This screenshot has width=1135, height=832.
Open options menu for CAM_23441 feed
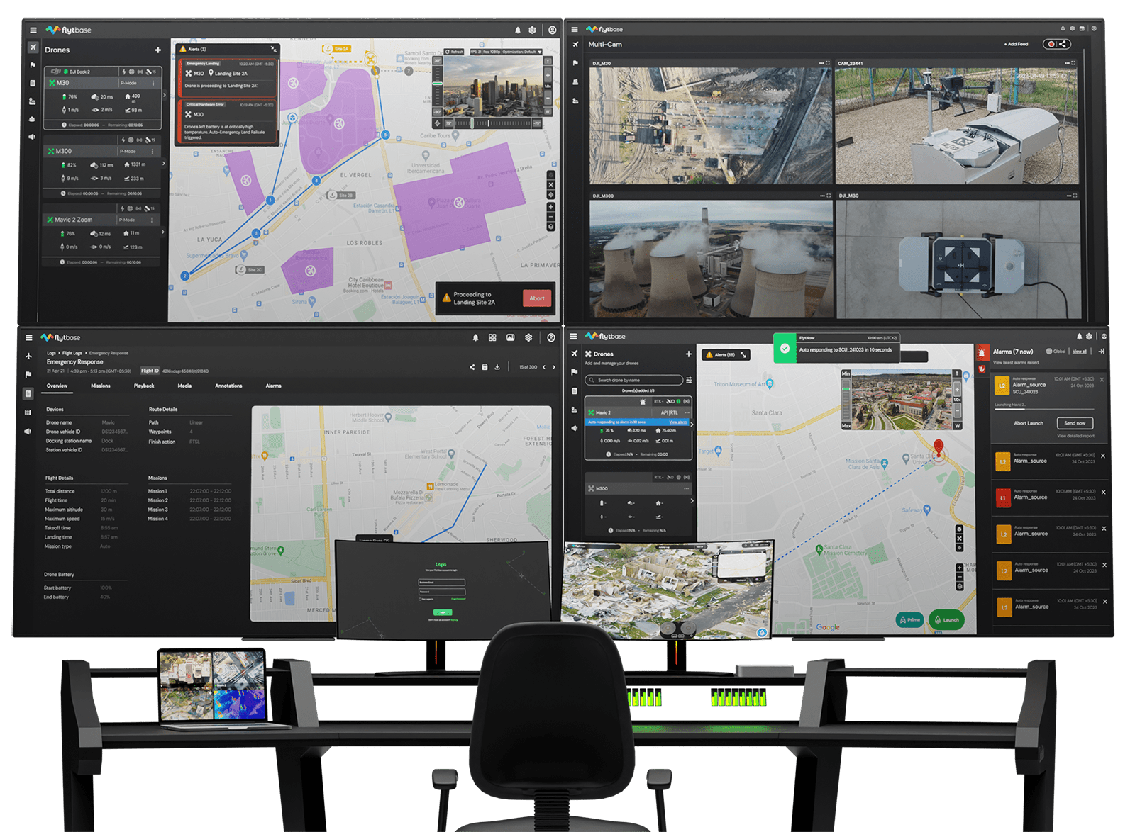1067,63
